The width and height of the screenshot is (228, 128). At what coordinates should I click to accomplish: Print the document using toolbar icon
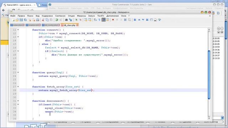38,20
